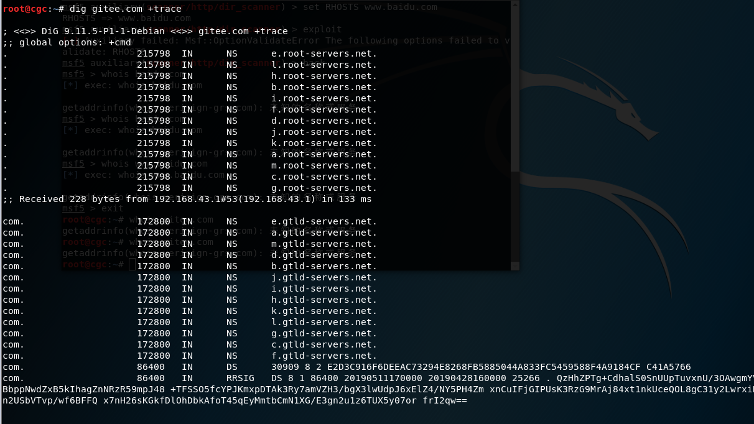The image size is (754, 424).
Task: Select d.root-servers.net. entry
Action: (x=324, y=121)
